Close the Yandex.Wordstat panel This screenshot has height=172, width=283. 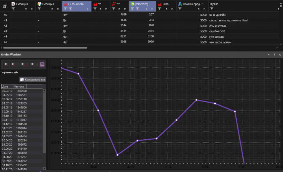(280, 54)
